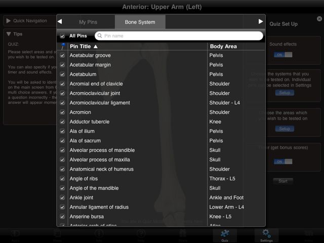Uncheck the Acetabulum pin checkbox
This screenshot has width=324, height=243.
(x=62, y=74)
